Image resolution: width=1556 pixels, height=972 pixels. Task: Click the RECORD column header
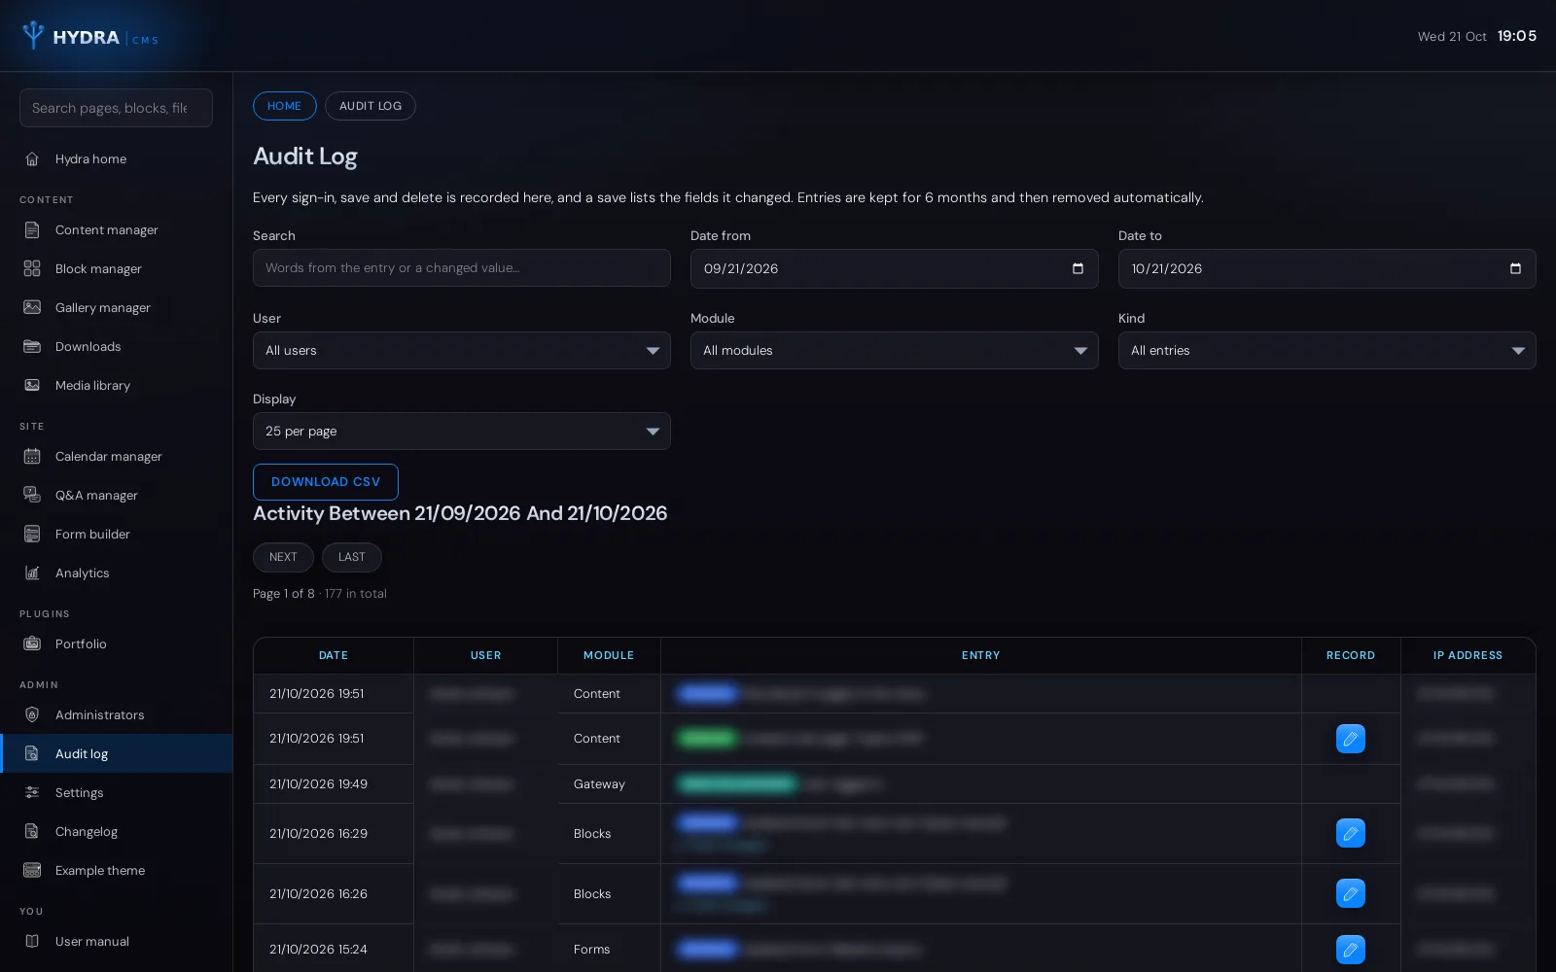pyautogui.click(x=1351, y=655)
